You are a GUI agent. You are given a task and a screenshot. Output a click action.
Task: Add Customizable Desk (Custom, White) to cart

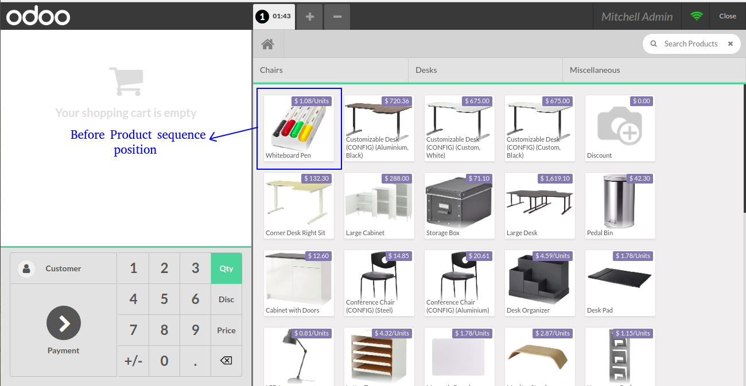[460, 128]
